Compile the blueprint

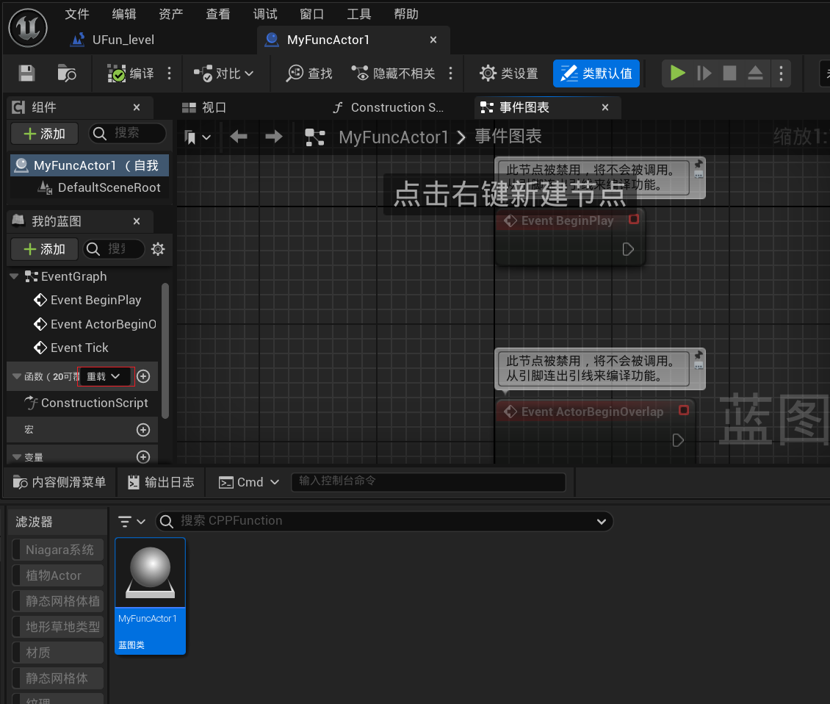pos(131,73)
